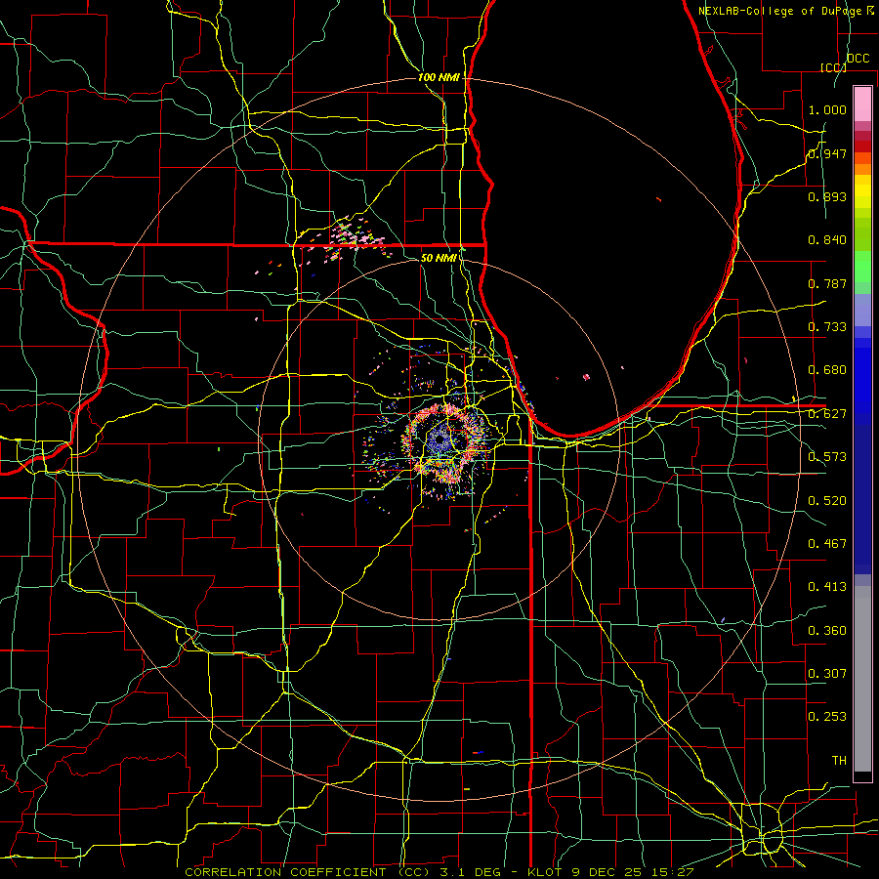The height and width of the screenshot is (879, 879).
Task: Click the 0.733 legend value
Action: pyautogui.click(x=827, y=327)
